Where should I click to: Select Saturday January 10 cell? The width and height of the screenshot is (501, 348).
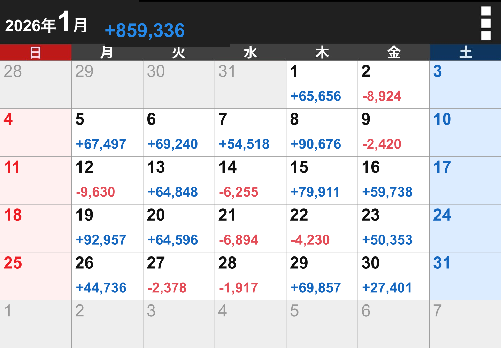click(x=465, y=133)
